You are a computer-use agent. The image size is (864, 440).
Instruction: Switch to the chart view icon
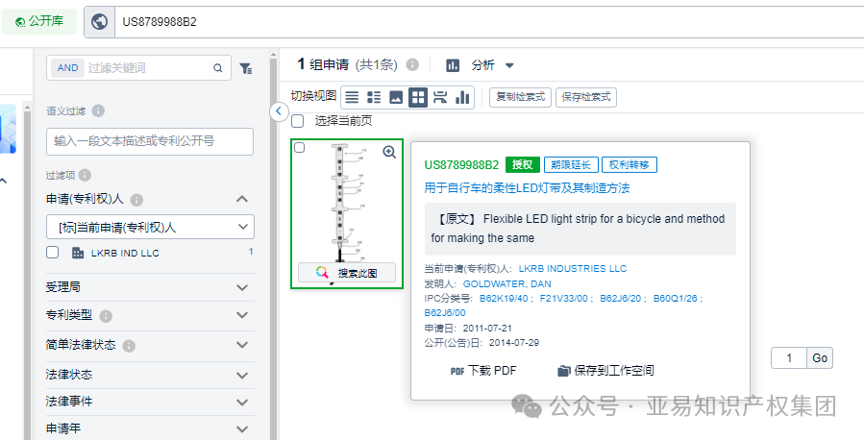(462, 98)
